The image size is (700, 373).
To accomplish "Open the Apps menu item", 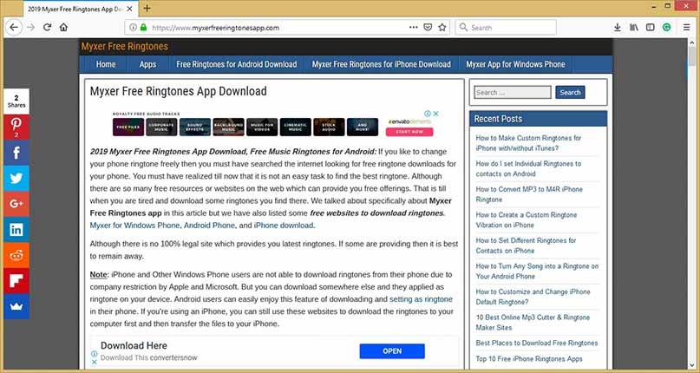I will pyautogui.click(x=147, y=64).
